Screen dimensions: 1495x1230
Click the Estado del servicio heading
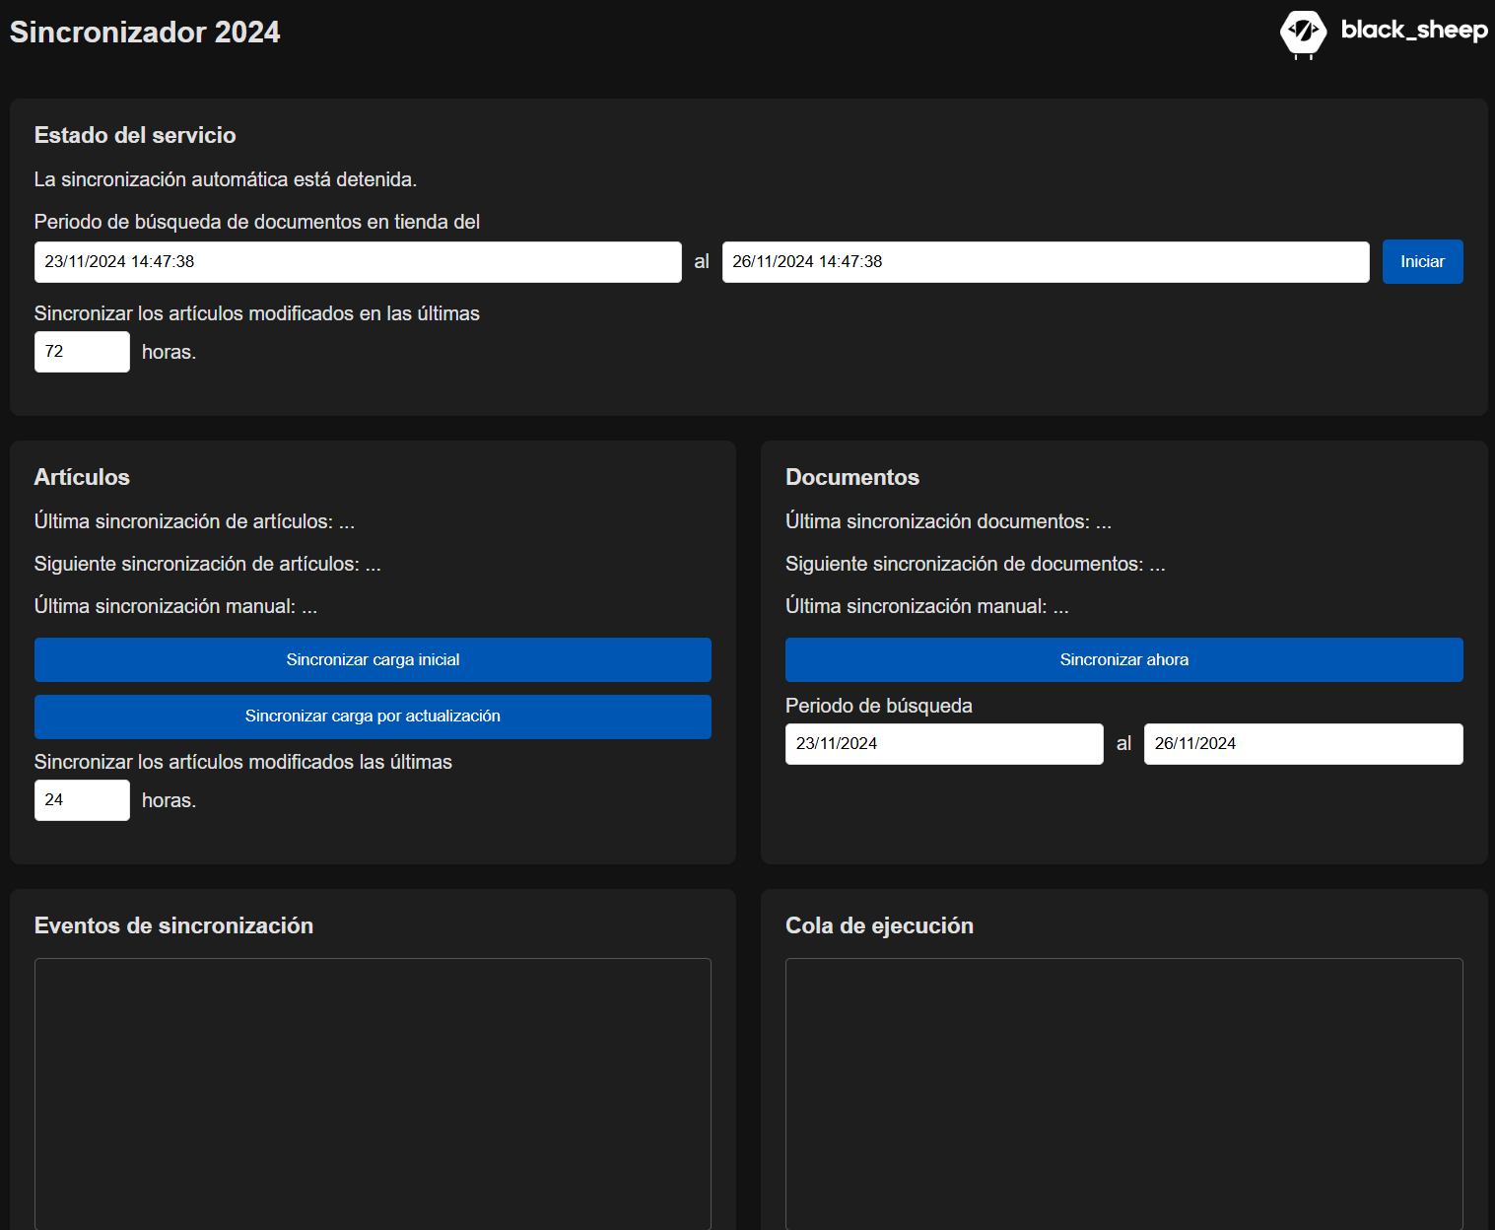(135, 135)
